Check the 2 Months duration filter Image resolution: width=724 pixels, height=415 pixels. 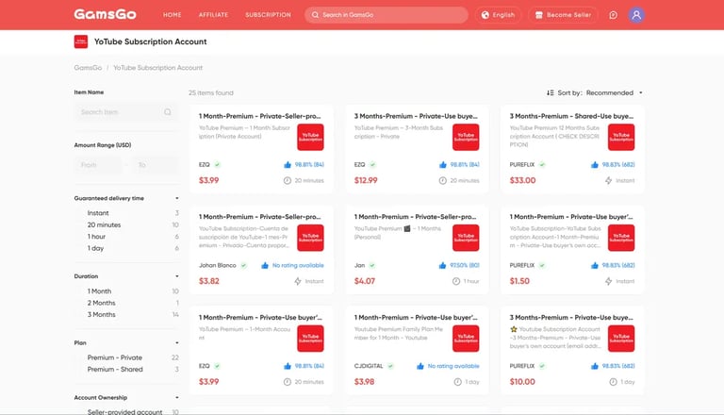tap(101, 303)
